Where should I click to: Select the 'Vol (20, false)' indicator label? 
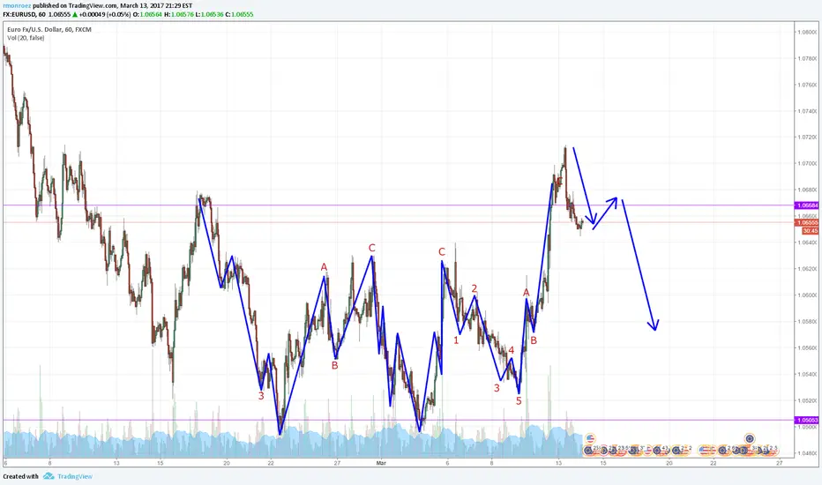point(26,38)
